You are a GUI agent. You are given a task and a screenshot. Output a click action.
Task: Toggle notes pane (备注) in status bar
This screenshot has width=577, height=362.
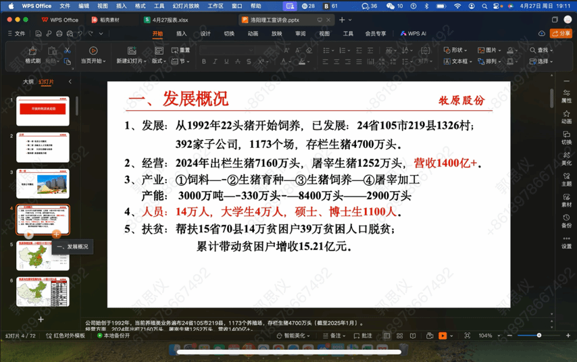[334, 336]
